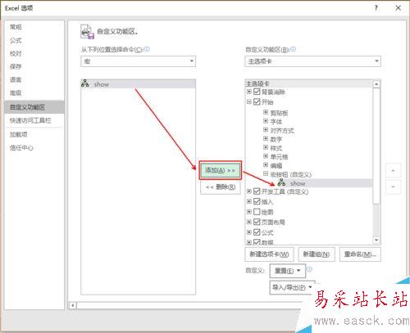Image resolution: width=410 pixels, height=333 pixels.
Task: Expand the 插入 tree node
Action: [x=249, y=201]
